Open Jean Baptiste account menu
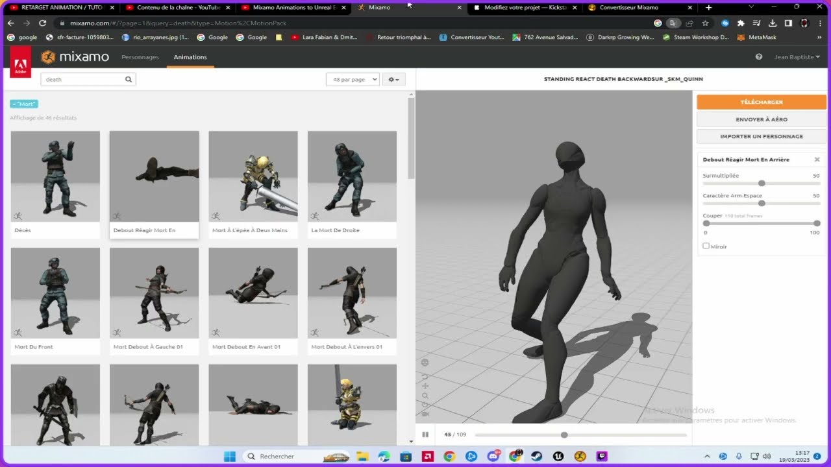The width and height of the screenshot is (831, 467). (x=797, y=57)
